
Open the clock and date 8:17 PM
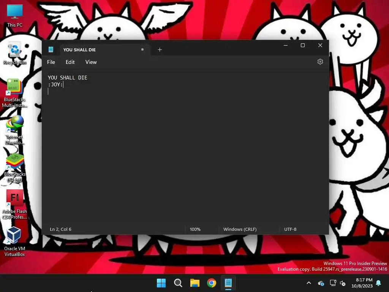tap(362, 283)
